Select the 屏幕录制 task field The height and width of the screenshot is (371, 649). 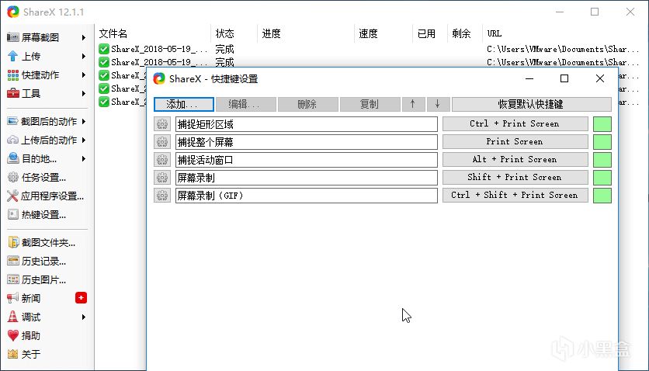click(307, 178)
